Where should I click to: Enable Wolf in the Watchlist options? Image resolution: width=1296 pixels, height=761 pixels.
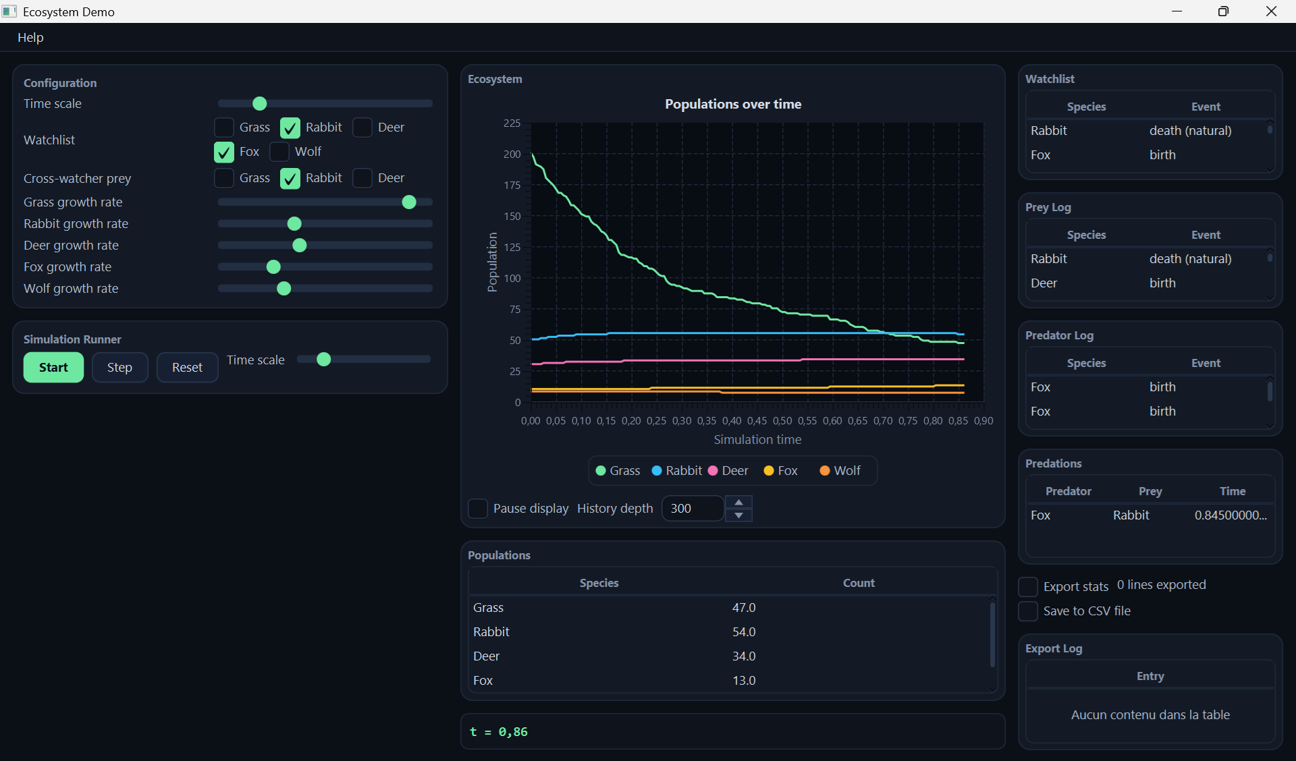point(279,152)
